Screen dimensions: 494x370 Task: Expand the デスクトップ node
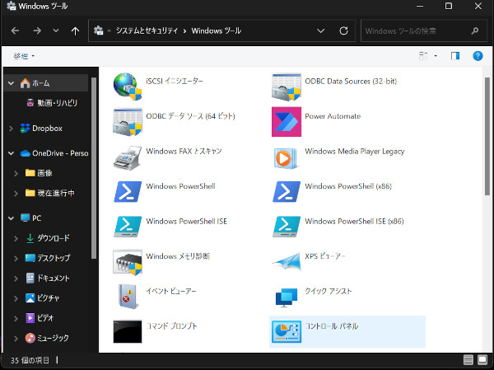pos(16,258)
